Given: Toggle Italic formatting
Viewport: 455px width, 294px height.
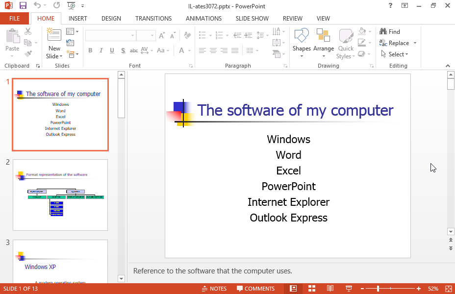Looking at the screenshot, I should [101, 50].
